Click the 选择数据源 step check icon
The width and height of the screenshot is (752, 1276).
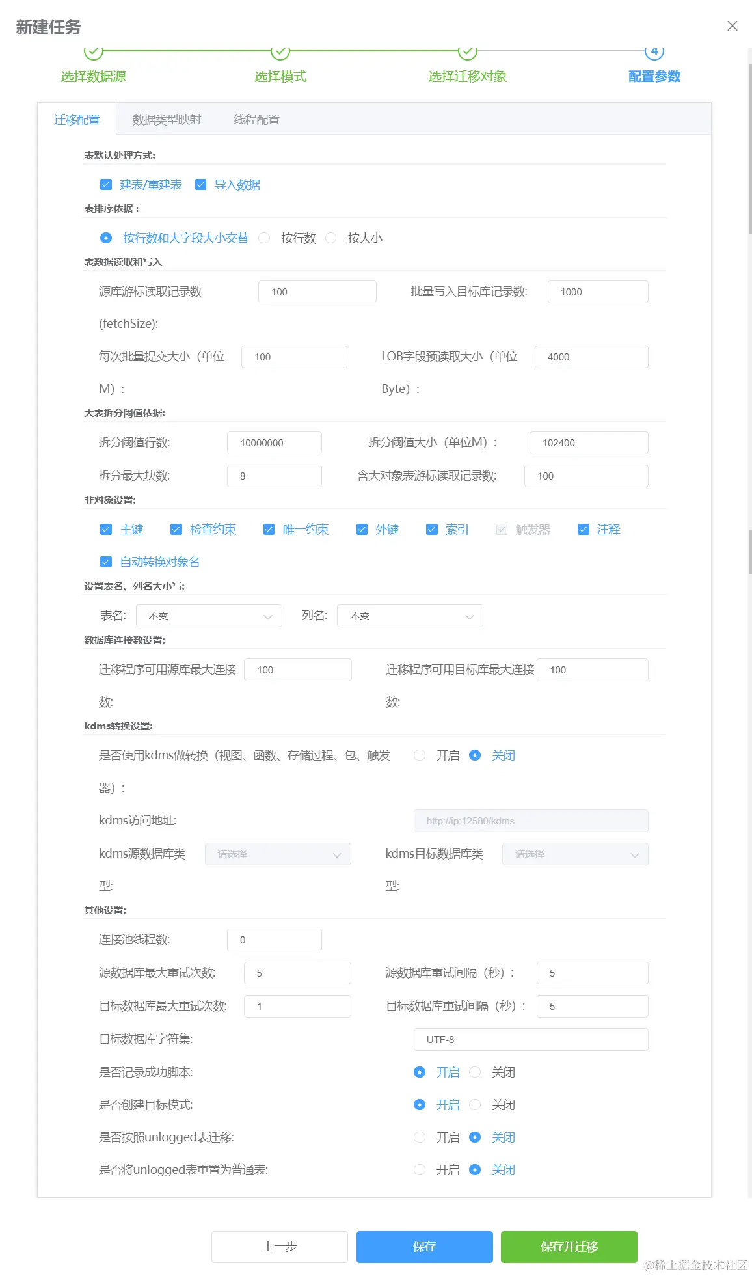pyautogui.click(x=94, y=51)
